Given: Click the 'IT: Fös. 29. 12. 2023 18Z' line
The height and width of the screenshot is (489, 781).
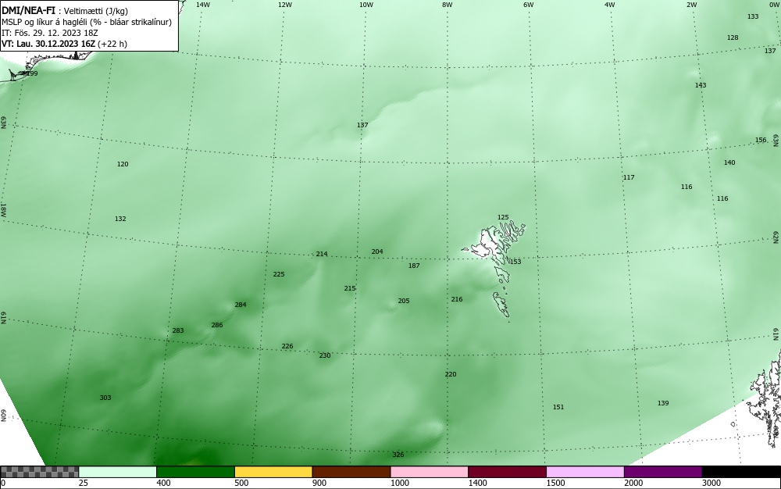Looking at the screenshot, I should [50, 33].
